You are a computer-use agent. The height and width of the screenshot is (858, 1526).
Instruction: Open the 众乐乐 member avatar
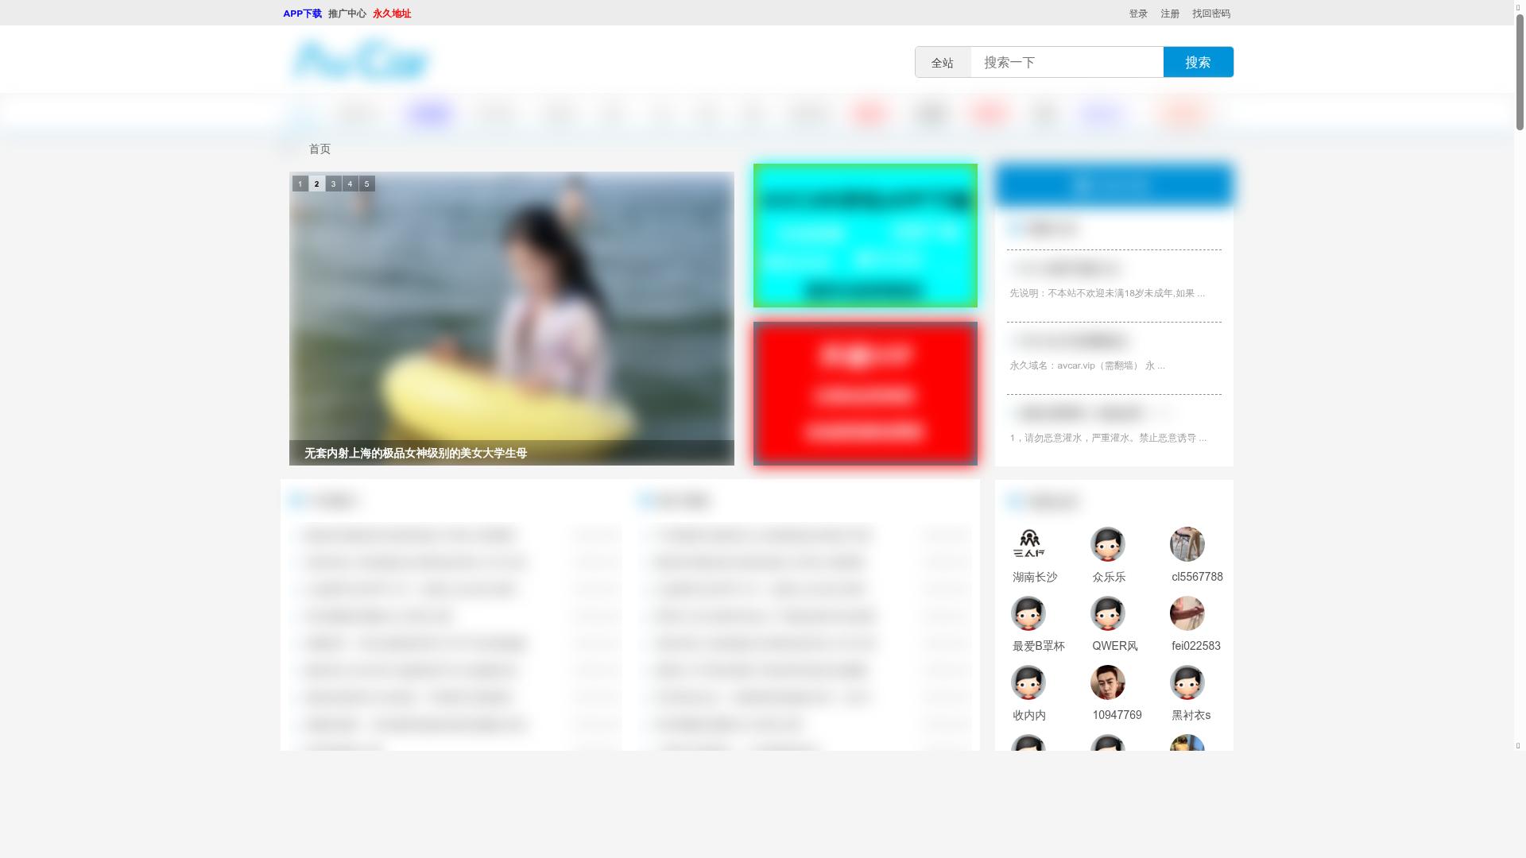pyautogui.click(x=1108, y=544)
